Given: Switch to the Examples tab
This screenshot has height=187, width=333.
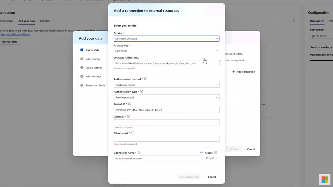Looking at the screenshot, I should coord(45,21).
